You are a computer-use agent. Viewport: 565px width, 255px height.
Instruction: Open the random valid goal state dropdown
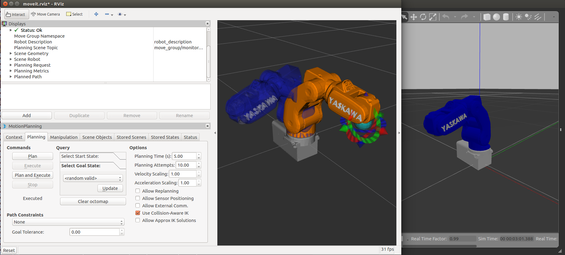click(x=93, y=178)
